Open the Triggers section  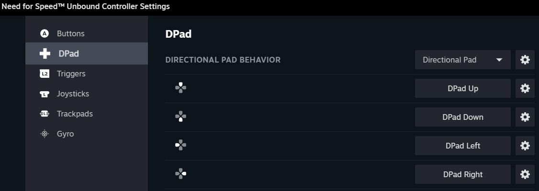(x=71, y=74)
